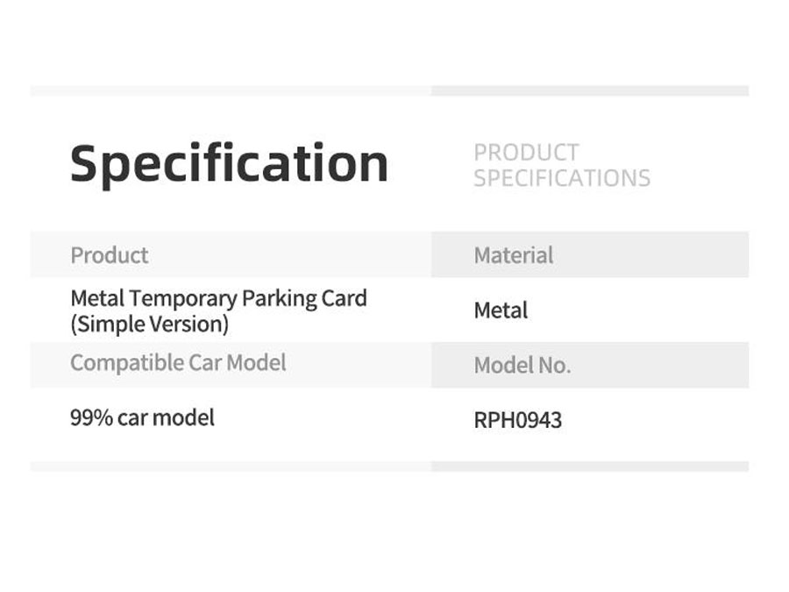
Task: Select the Model No. header cell
Action: click(590, 365)
